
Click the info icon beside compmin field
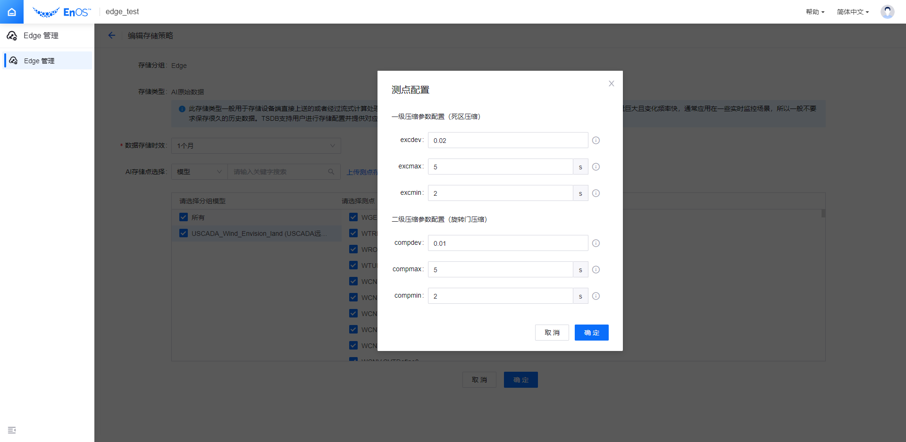596,296
